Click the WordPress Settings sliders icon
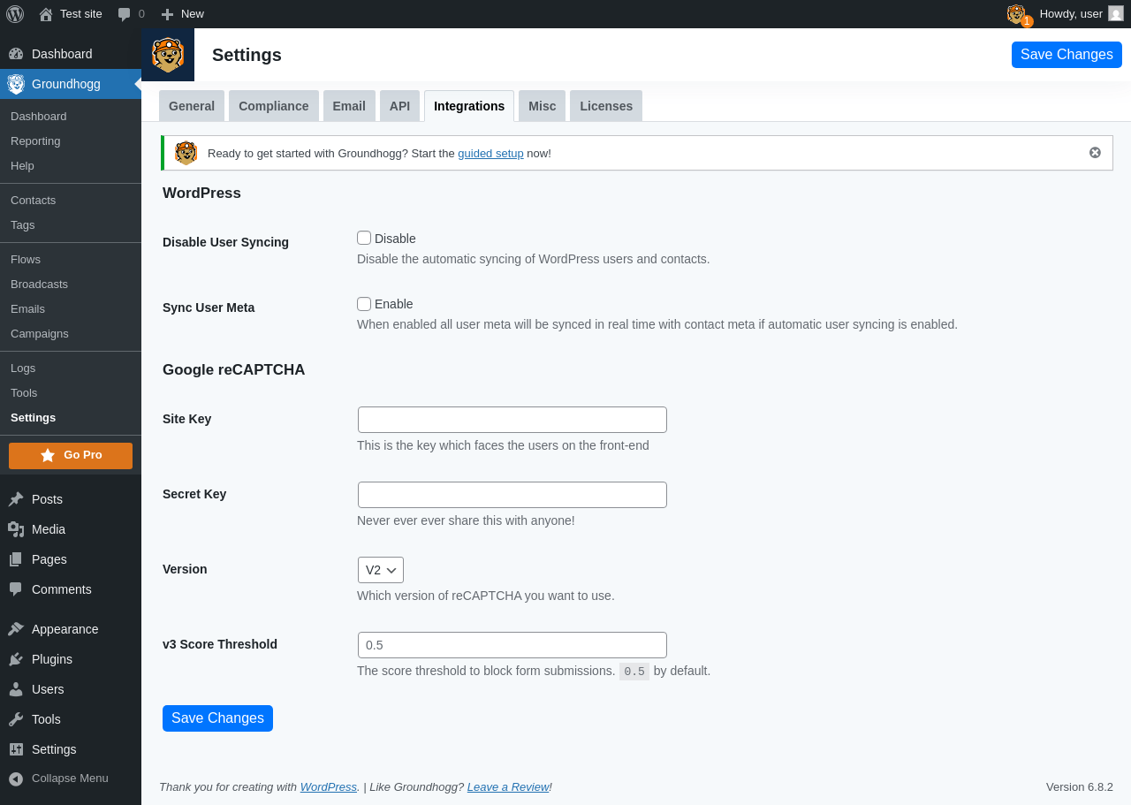Screen dimensions: 1131x805 point(16,749)
